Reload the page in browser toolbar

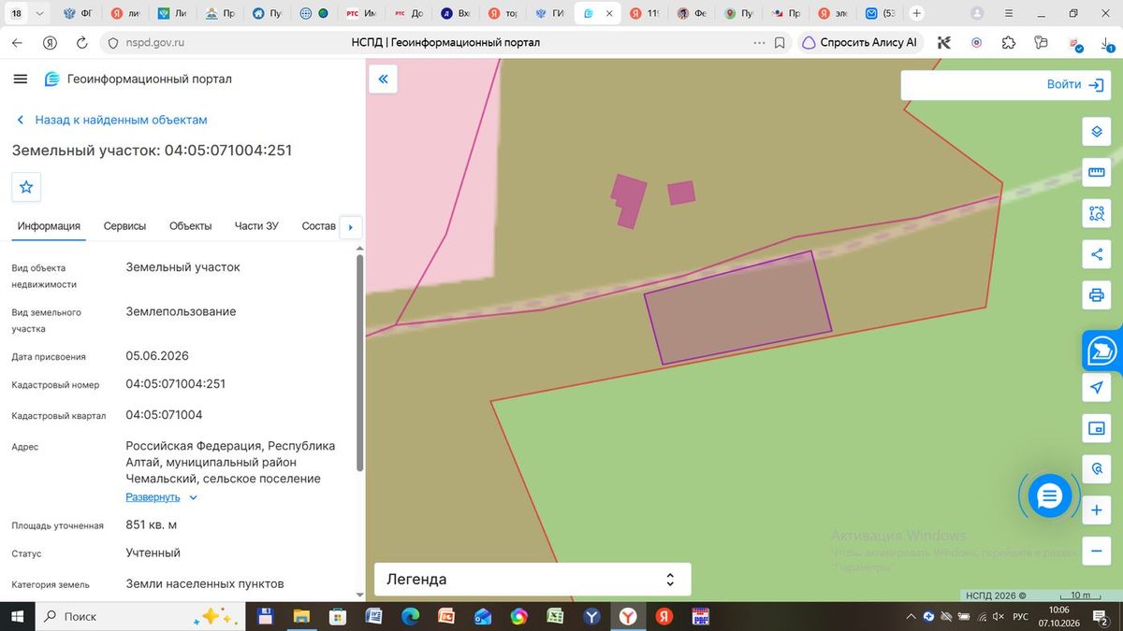coord(81,42)
